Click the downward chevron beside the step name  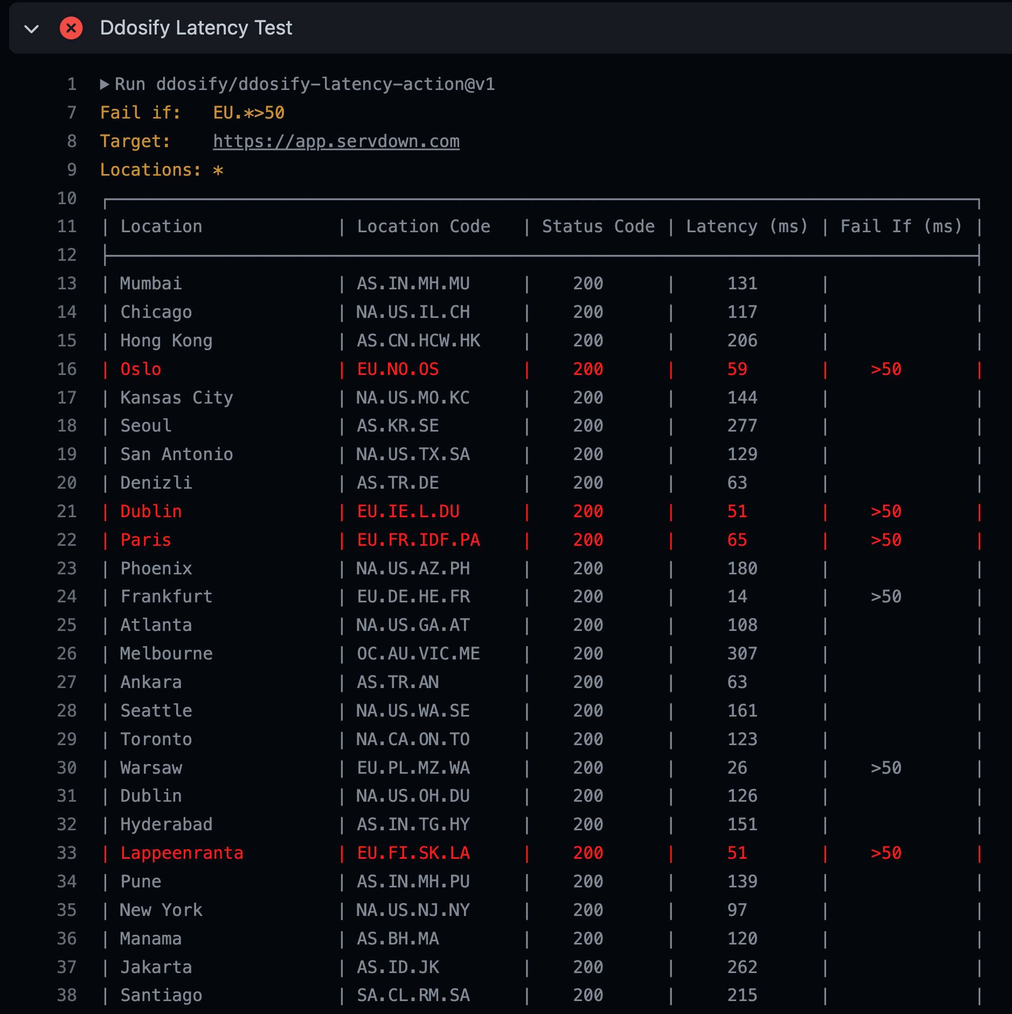click(32, 28)
